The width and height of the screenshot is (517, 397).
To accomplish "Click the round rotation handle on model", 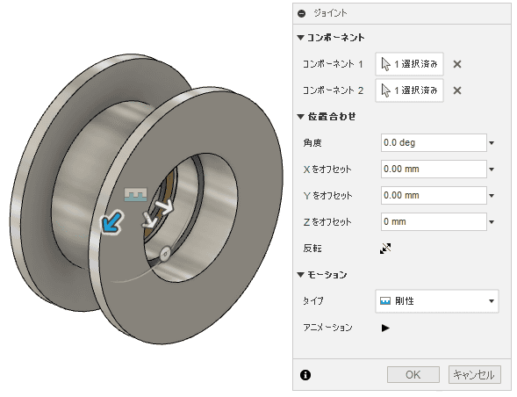I will coord(164,254).
